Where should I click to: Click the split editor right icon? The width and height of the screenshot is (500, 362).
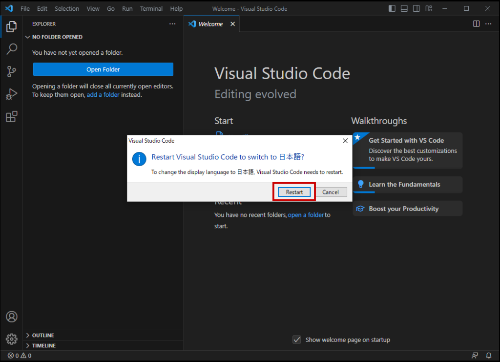477,24
